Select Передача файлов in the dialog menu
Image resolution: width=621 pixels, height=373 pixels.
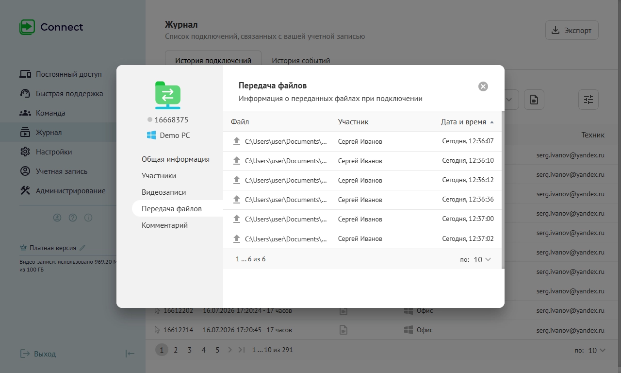pyautogui.click(x=178, y=209)
